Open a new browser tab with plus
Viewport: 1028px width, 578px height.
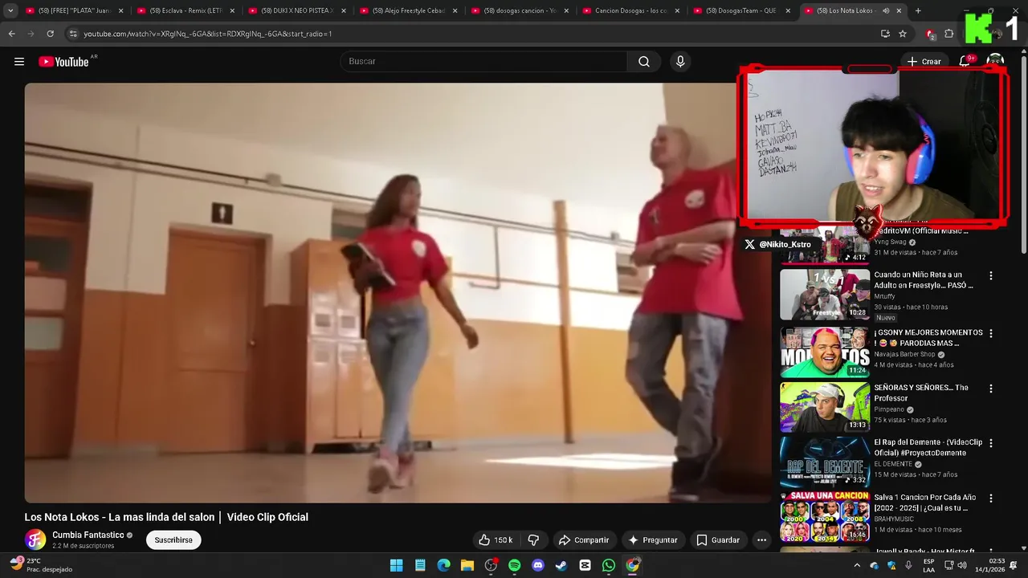tap(918, 10)
